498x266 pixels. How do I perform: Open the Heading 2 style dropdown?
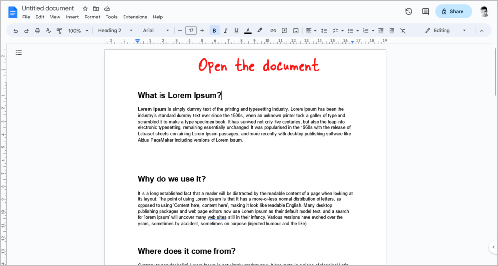click(x=115, y=31)
